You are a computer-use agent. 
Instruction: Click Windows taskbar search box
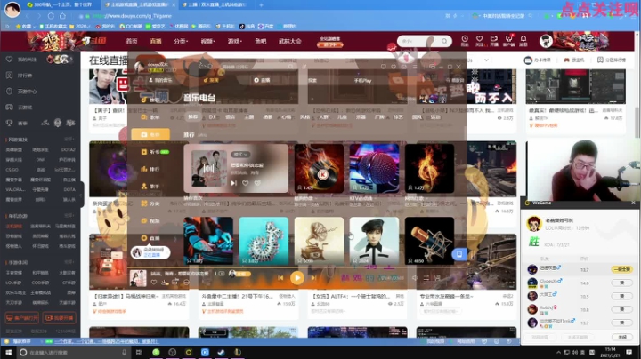(x=74, y=352)
